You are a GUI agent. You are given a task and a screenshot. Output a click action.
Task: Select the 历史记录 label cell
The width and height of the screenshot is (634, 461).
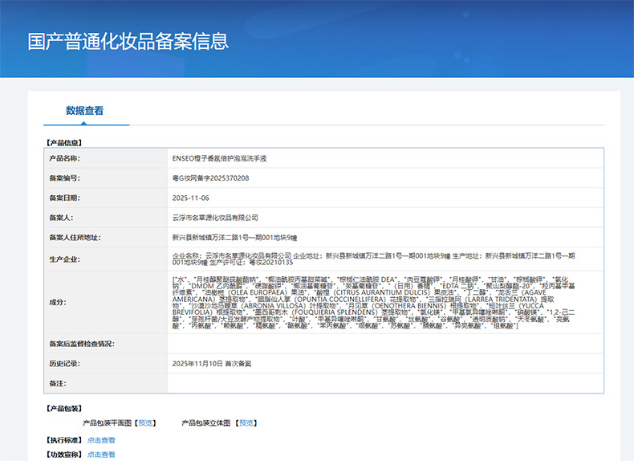coord(106,364)
